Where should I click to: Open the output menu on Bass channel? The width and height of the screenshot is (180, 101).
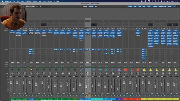pyautogui.click(x=81, y=63)
